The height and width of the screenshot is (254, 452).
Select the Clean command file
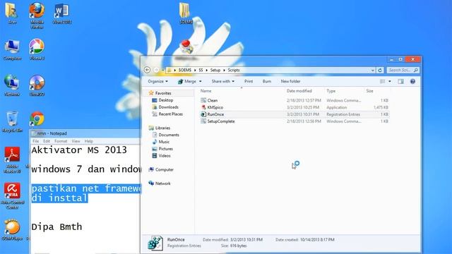click(x=213, y=100)
